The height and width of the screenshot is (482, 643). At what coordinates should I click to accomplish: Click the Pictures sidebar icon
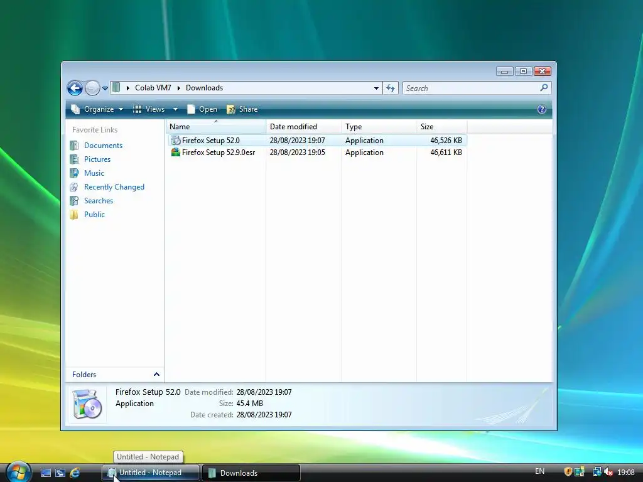[74, 159]
